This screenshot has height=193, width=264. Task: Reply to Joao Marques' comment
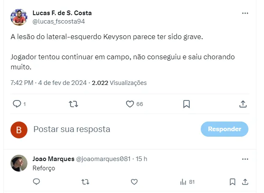click(36, 182)
